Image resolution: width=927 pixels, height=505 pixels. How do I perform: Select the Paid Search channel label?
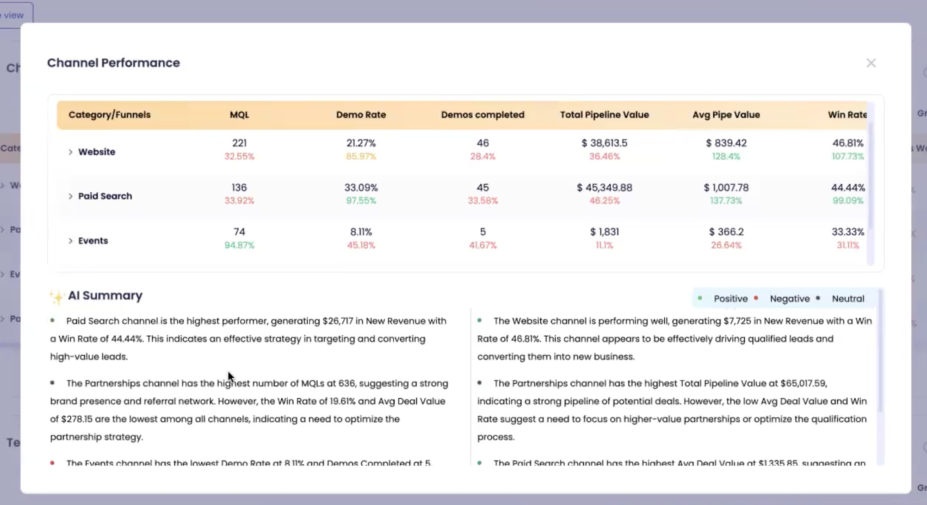105,196
